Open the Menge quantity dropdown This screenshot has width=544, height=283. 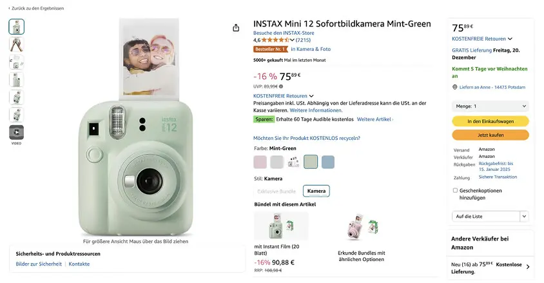491,106
